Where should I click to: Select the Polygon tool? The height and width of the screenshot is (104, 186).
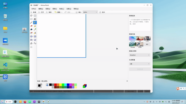tap(31, 40)
